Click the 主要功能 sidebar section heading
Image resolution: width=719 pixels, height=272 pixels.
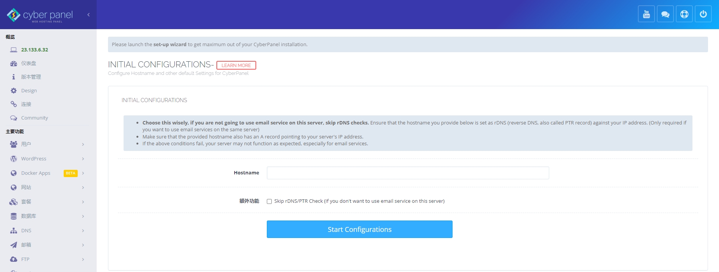[x=15, y=132]
